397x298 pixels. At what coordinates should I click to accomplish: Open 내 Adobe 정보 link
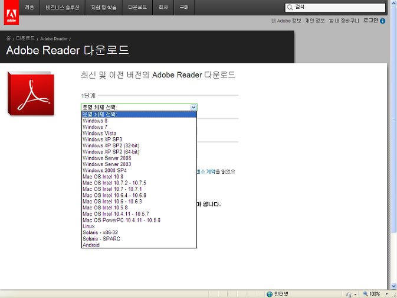coord(286,21)
